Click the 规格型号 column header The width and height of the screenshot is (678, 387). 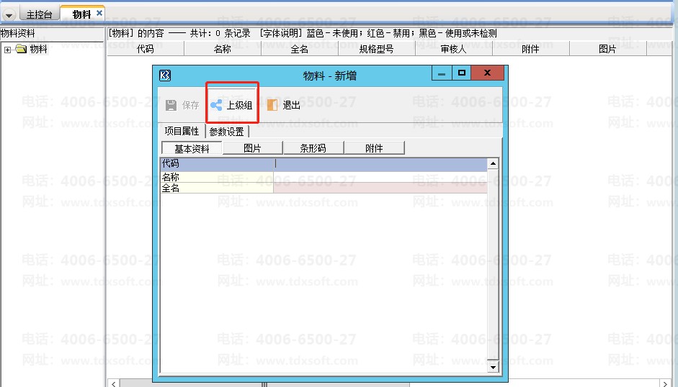pos(377,49)
